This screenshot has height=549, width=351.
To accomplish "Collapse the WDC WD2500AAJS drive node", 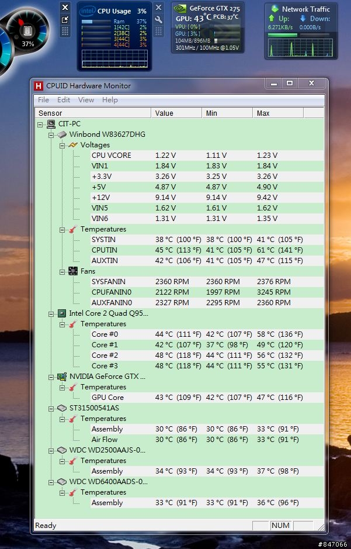I will coord(51,451).
